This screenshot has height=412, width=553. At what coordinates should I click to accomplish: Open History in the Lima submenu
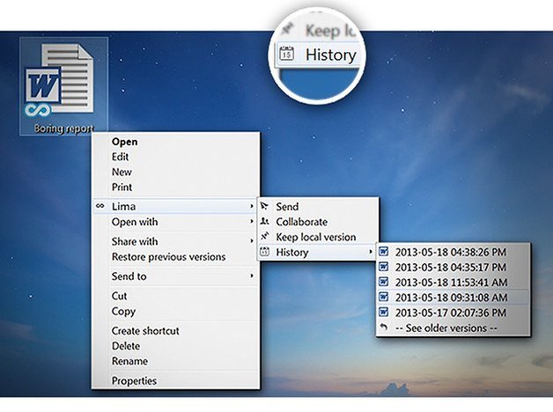[x=318, y=252]
